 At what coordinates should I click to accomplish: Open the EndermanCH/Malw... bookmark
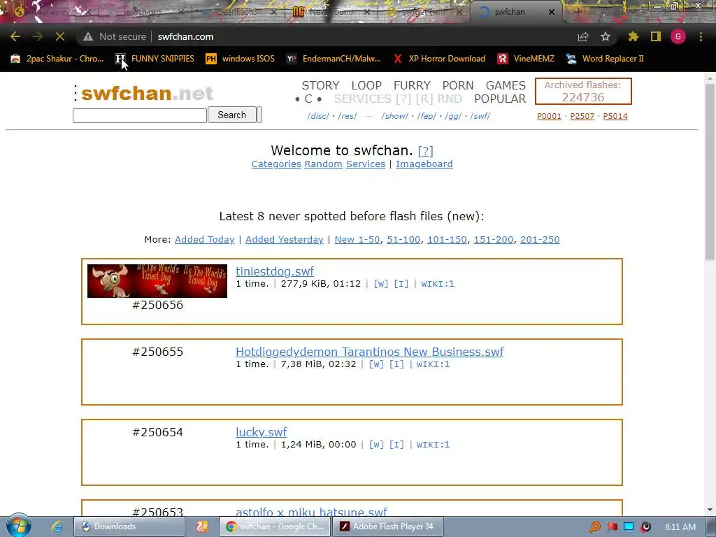pyautogui.click(x=334, y=59)
